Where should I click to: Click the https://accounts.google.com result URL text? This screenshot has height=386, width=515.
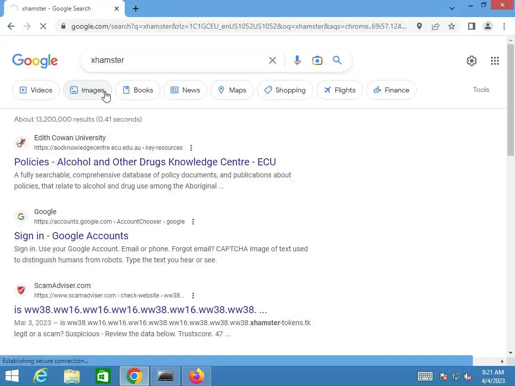click(x=109, y=222)
